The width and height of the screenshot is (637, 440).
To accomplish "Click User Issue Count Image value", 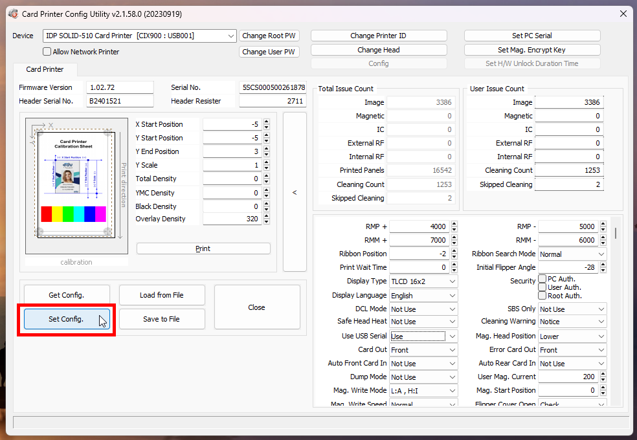I will click(569, 102).
